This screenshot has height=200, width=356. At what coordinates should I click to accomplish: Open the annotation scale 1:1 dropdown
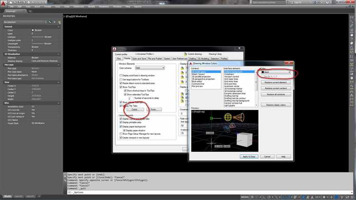318,197
